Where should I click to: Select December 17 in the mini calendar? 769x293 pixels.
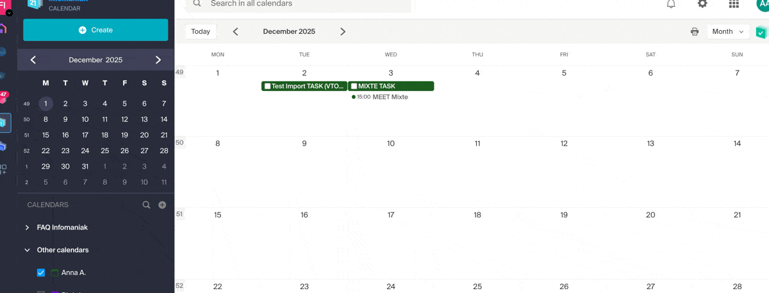tap(85, 135)
